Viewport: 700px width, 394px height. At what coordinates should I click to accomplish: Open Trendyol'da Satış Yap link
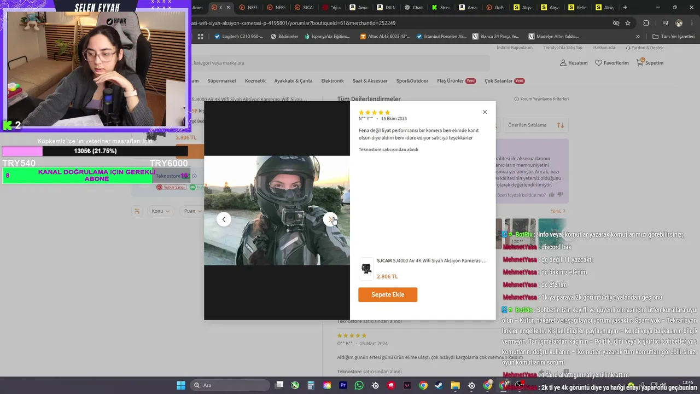pyautogui.click(x=563, y=48)
